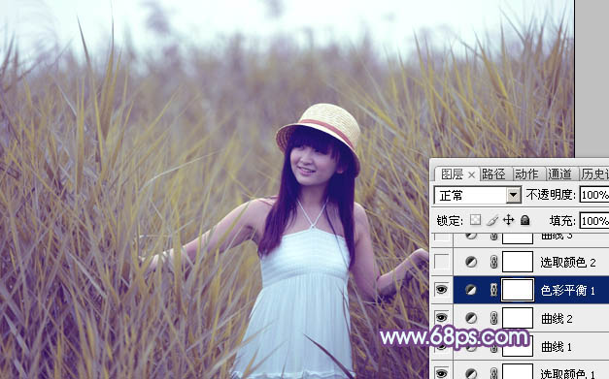The width and height of the screenshot is (609, 379).
Task: Switch to the 通道 tab
Action: click(x=559, y=174)
